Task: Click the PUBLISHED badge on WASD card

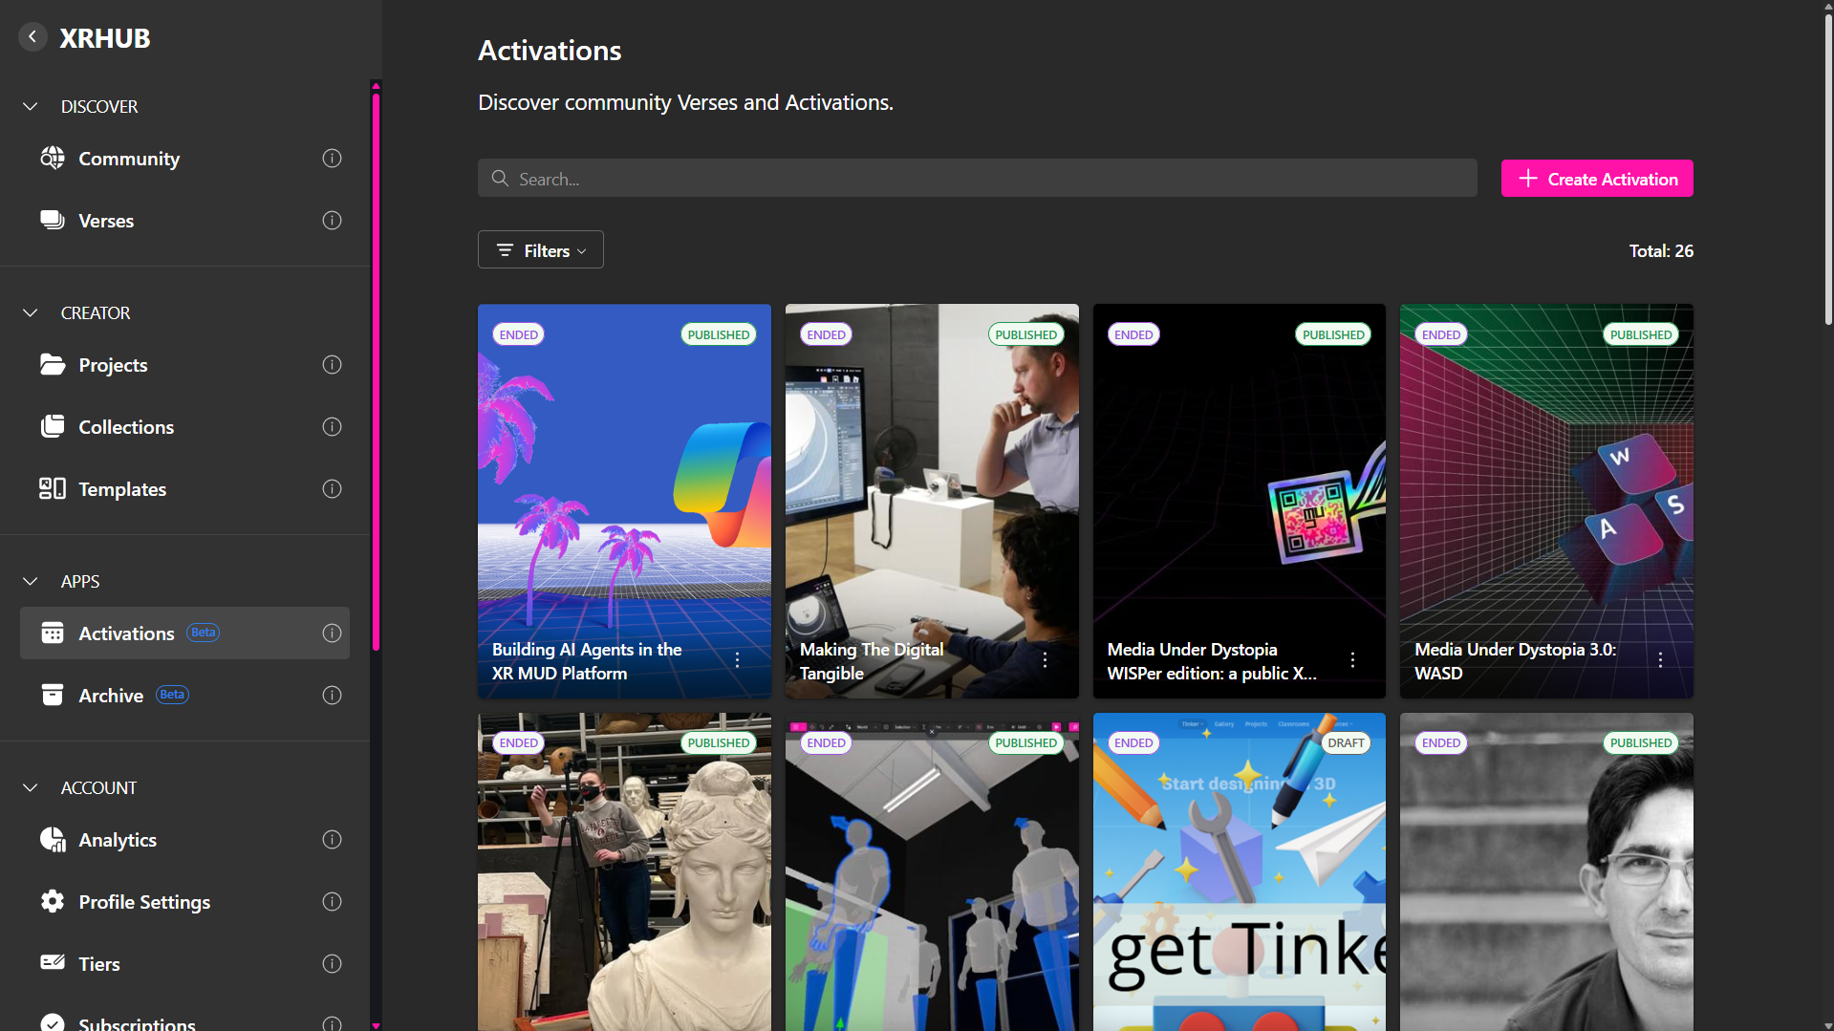Action: (x=1641, y=334)
